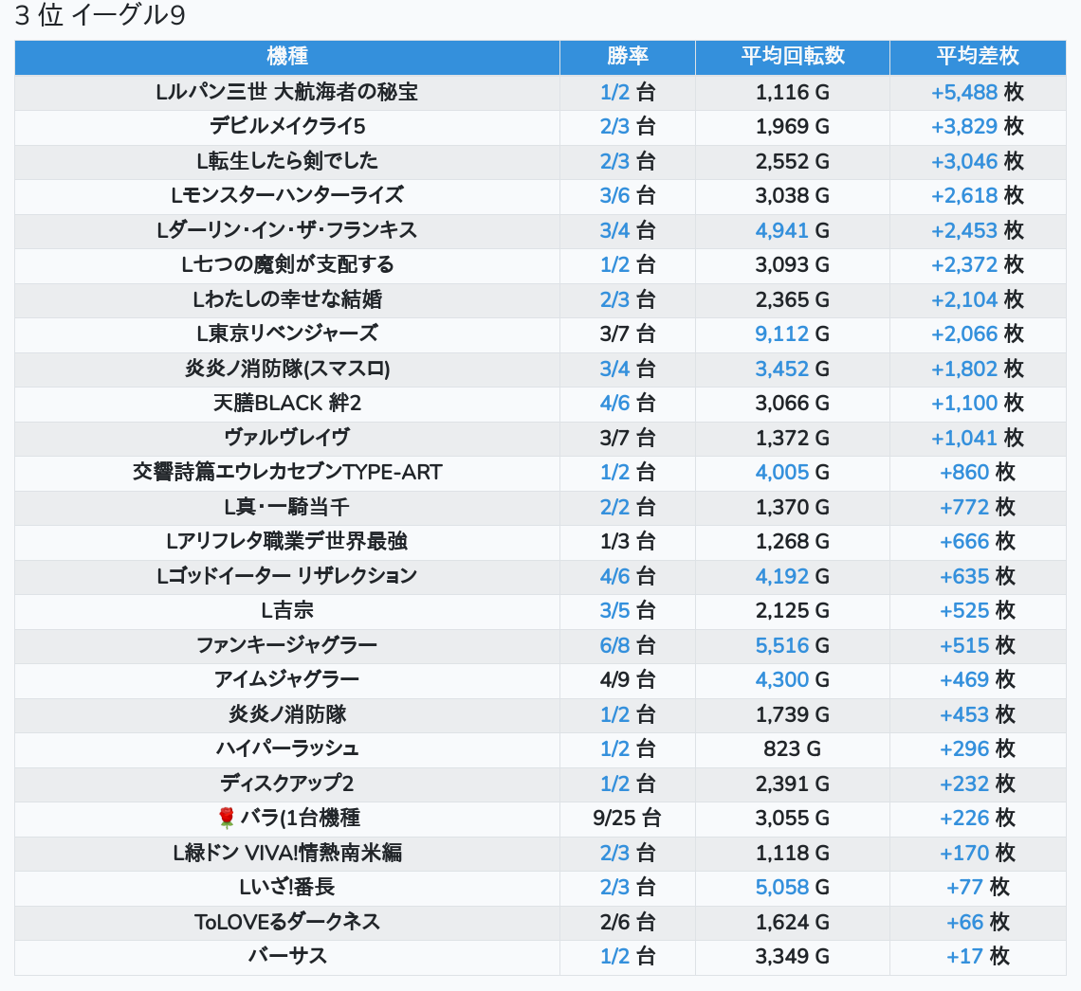The image size is (1081, 991).
Task: Select ディスクアップ2 machine name
Action: (x=286, y=784)
